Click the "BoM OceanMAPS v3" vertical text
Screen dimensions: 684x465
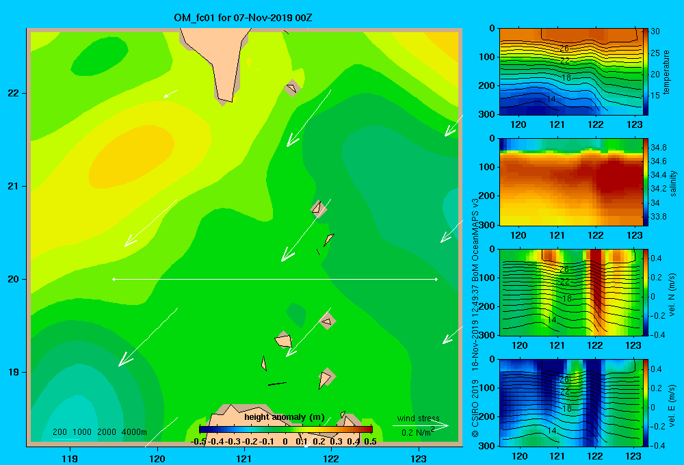click(475, 241)
